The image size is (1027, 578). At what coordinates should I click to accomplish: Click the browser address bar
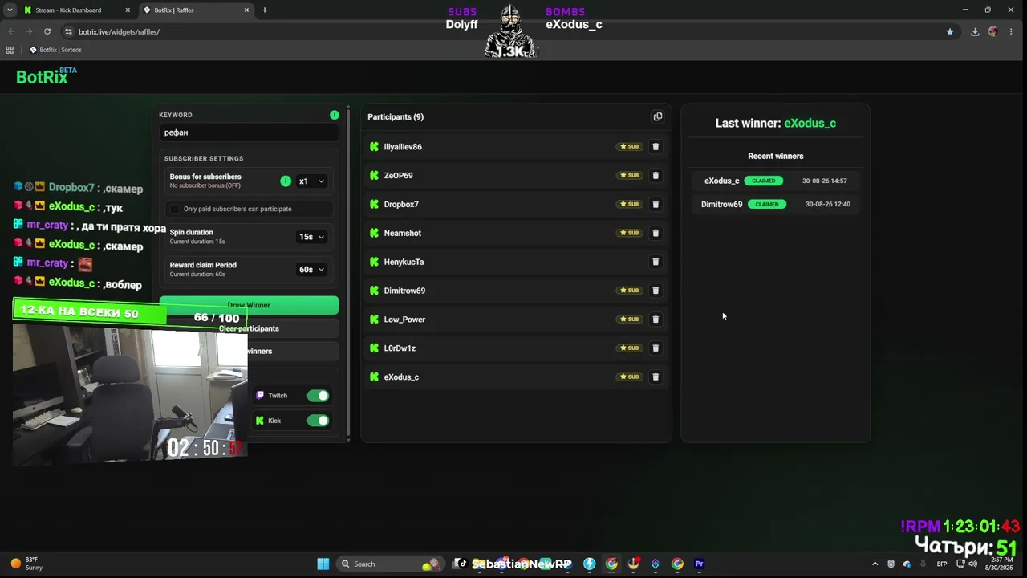tap(505, 32)
